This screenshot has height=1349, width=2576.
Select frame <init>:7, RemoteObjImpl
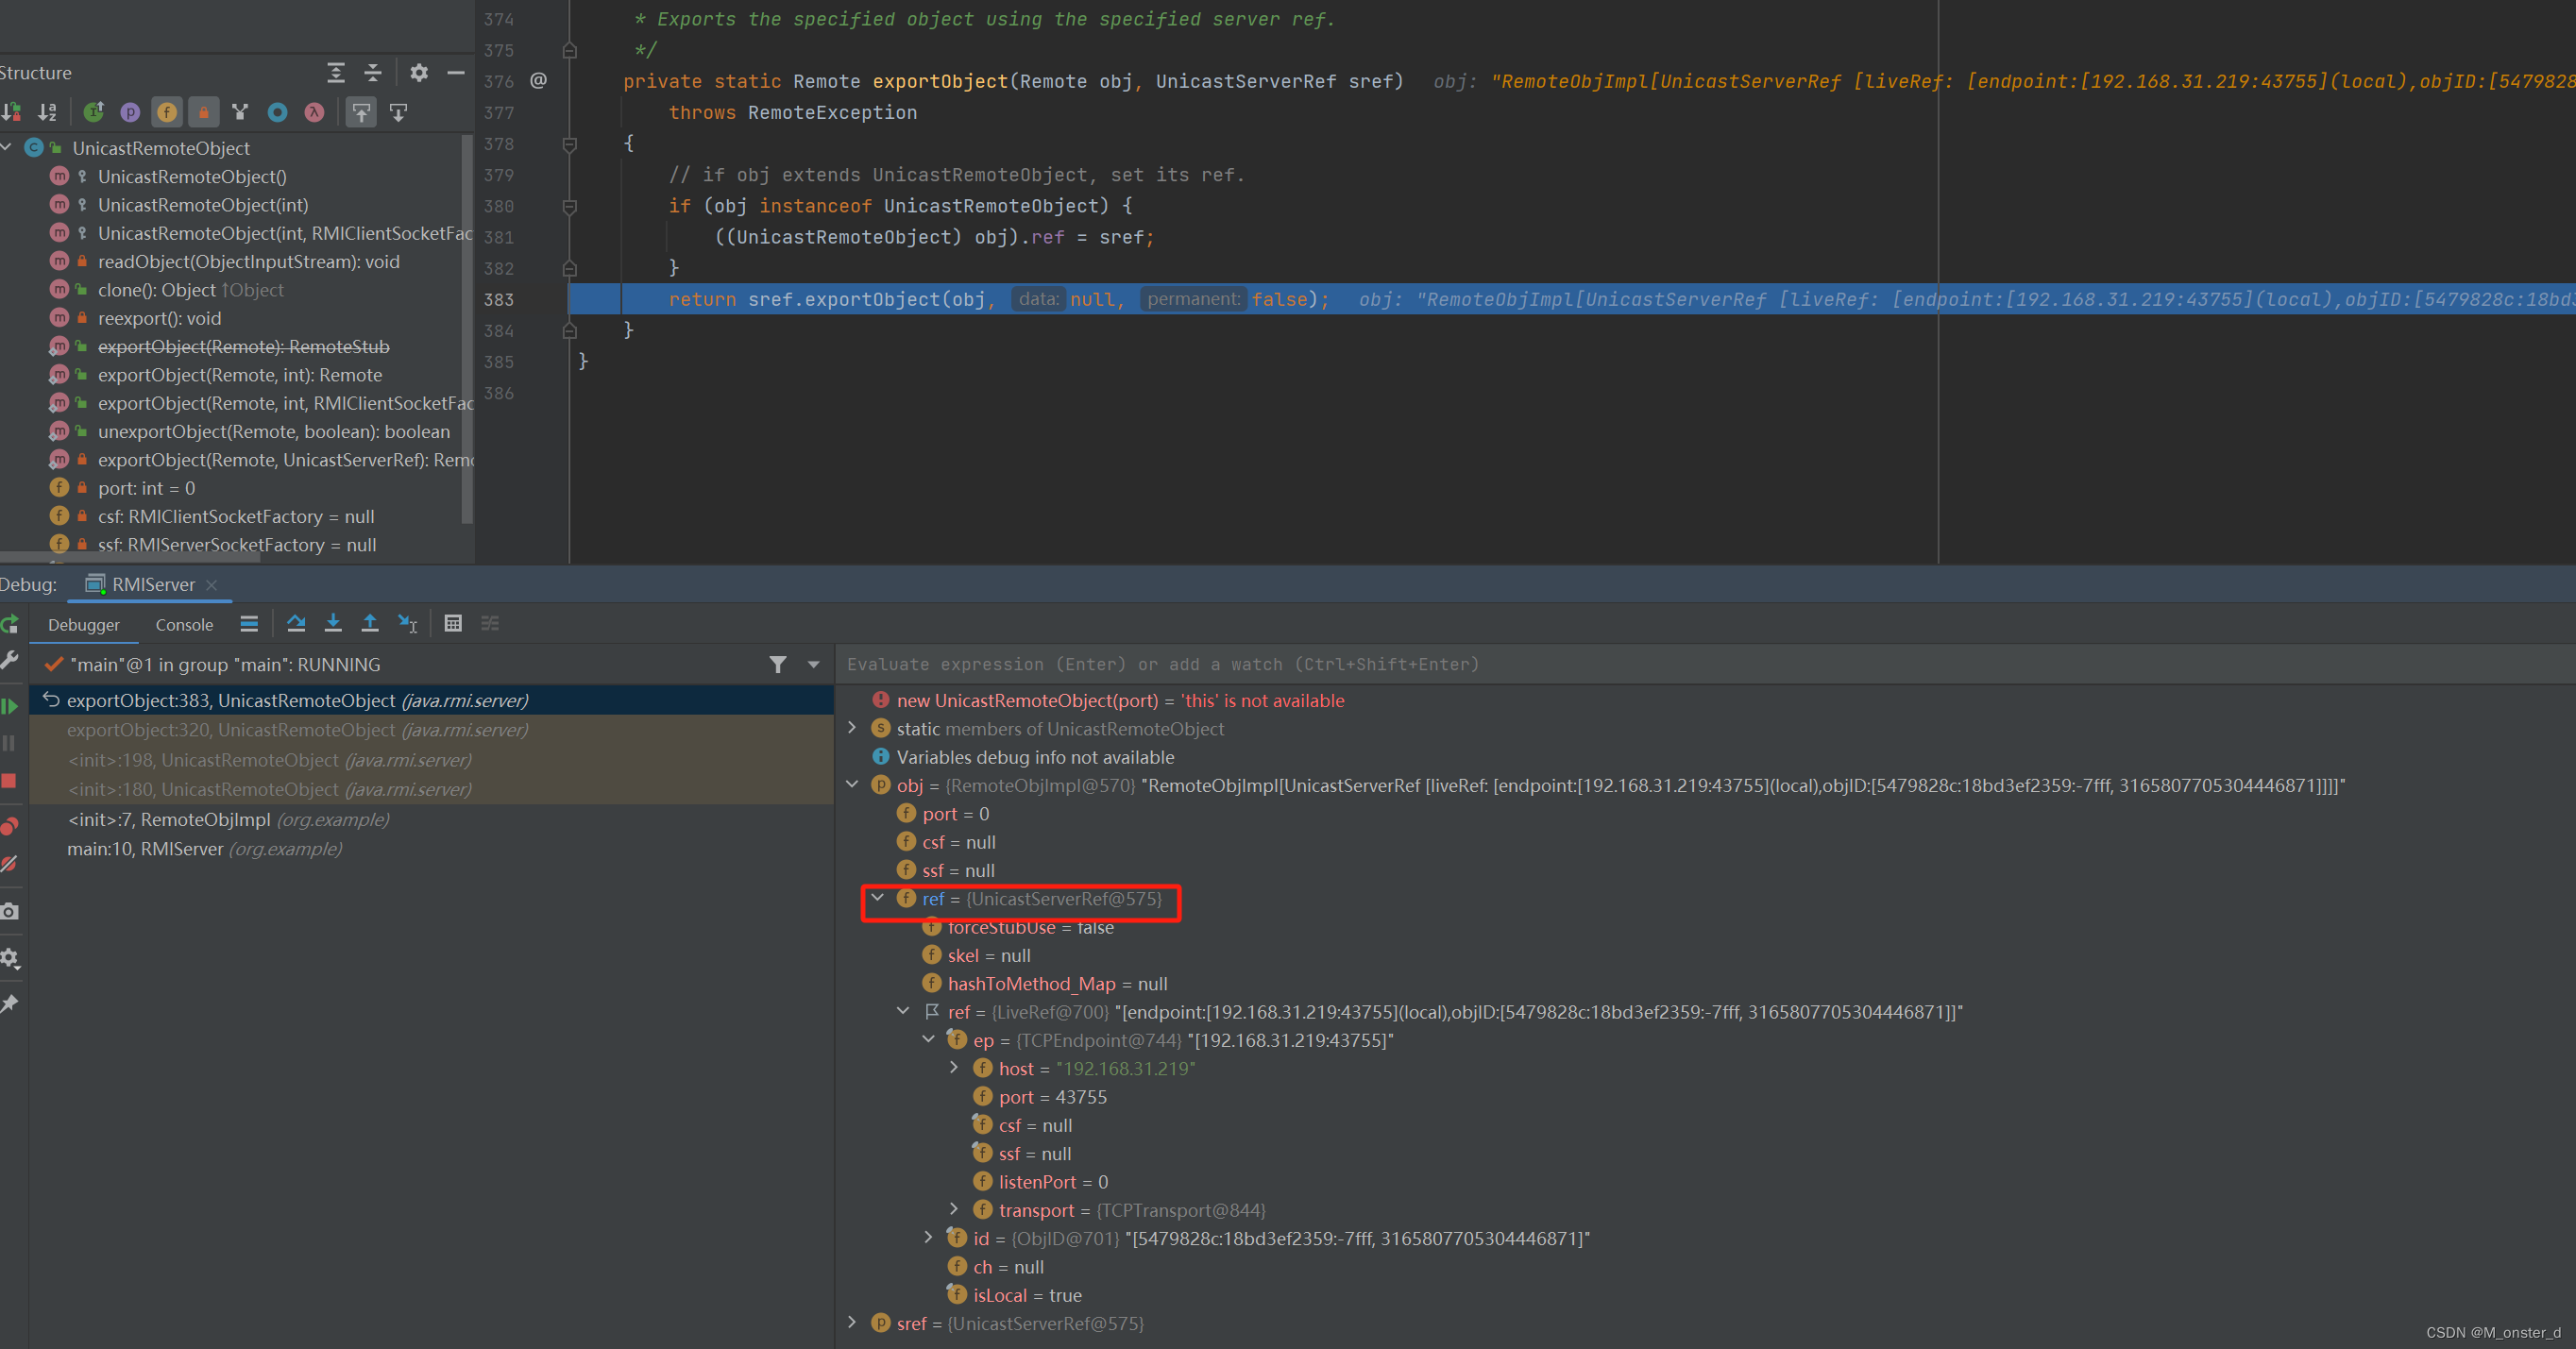click(x=432, y=819)
